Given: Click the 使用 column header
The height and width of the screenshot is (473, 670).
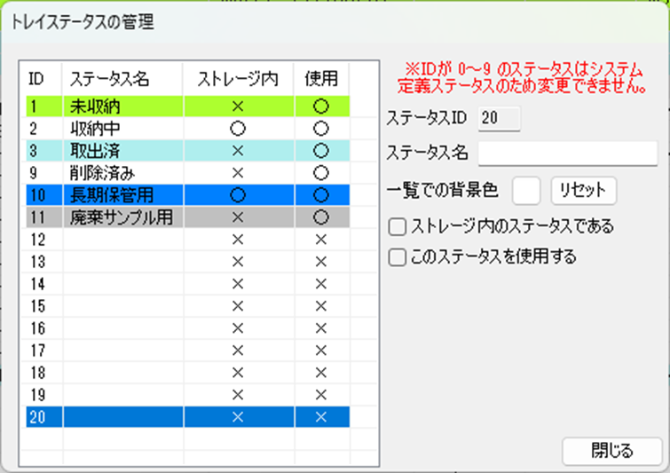Looking at the screenshot, I should click(321, 78).
